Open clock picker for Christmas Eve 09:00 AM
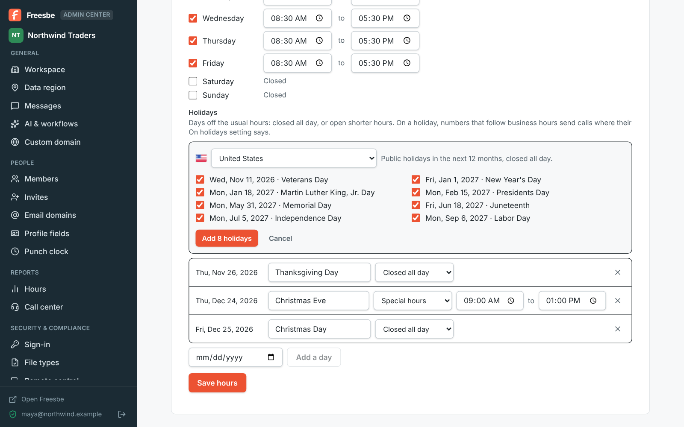The height and width of the screenshot is (427, 684). click(x=511, y=301)
